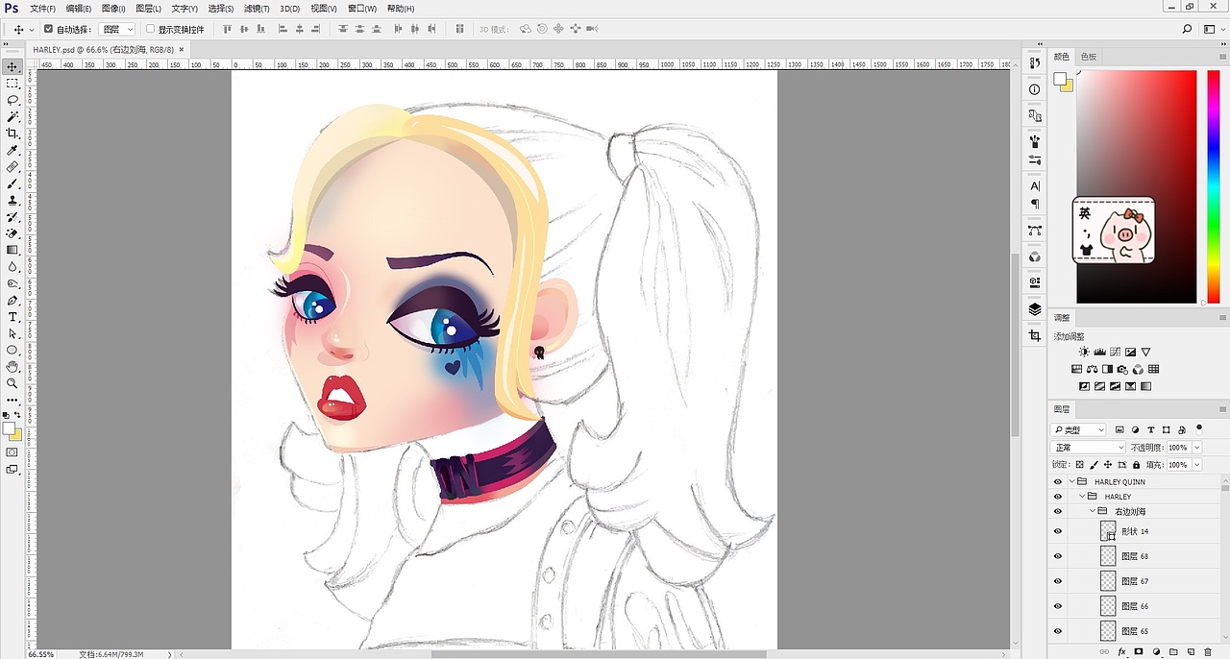Filter layers by type T icon
The width and height of the screenshot is (1230, 659).
1150,430
